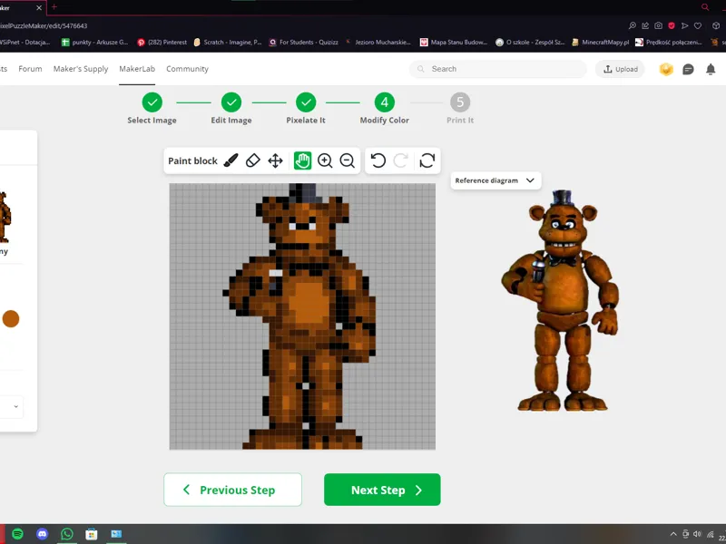
Task: Open the messages chat icon
Action: (x=688, y=70)
